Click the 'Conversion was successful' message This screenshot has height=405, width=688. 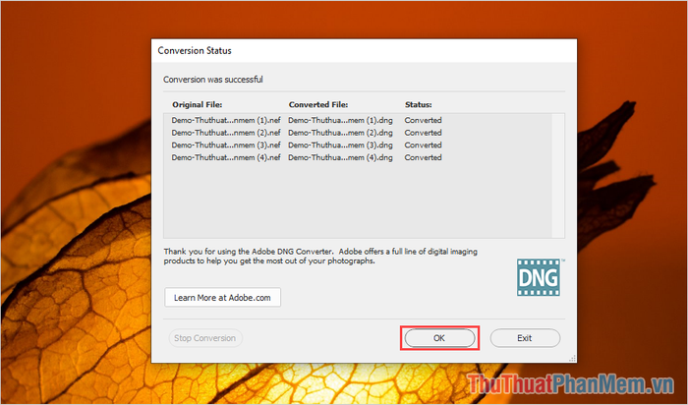[213, 80]
